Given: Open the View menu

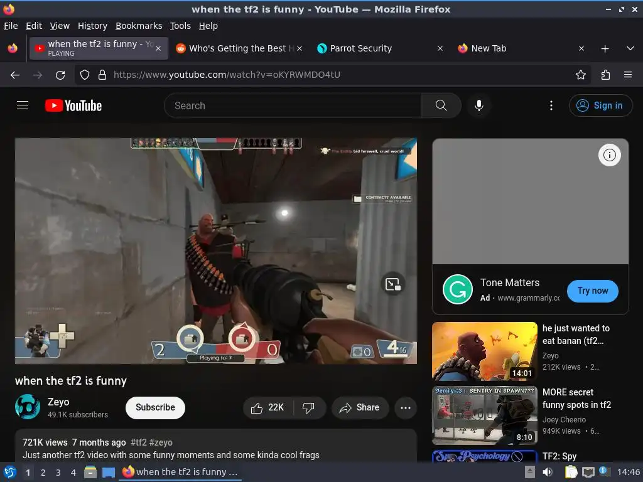Looking at the screenshot, I should coord(60,26).
